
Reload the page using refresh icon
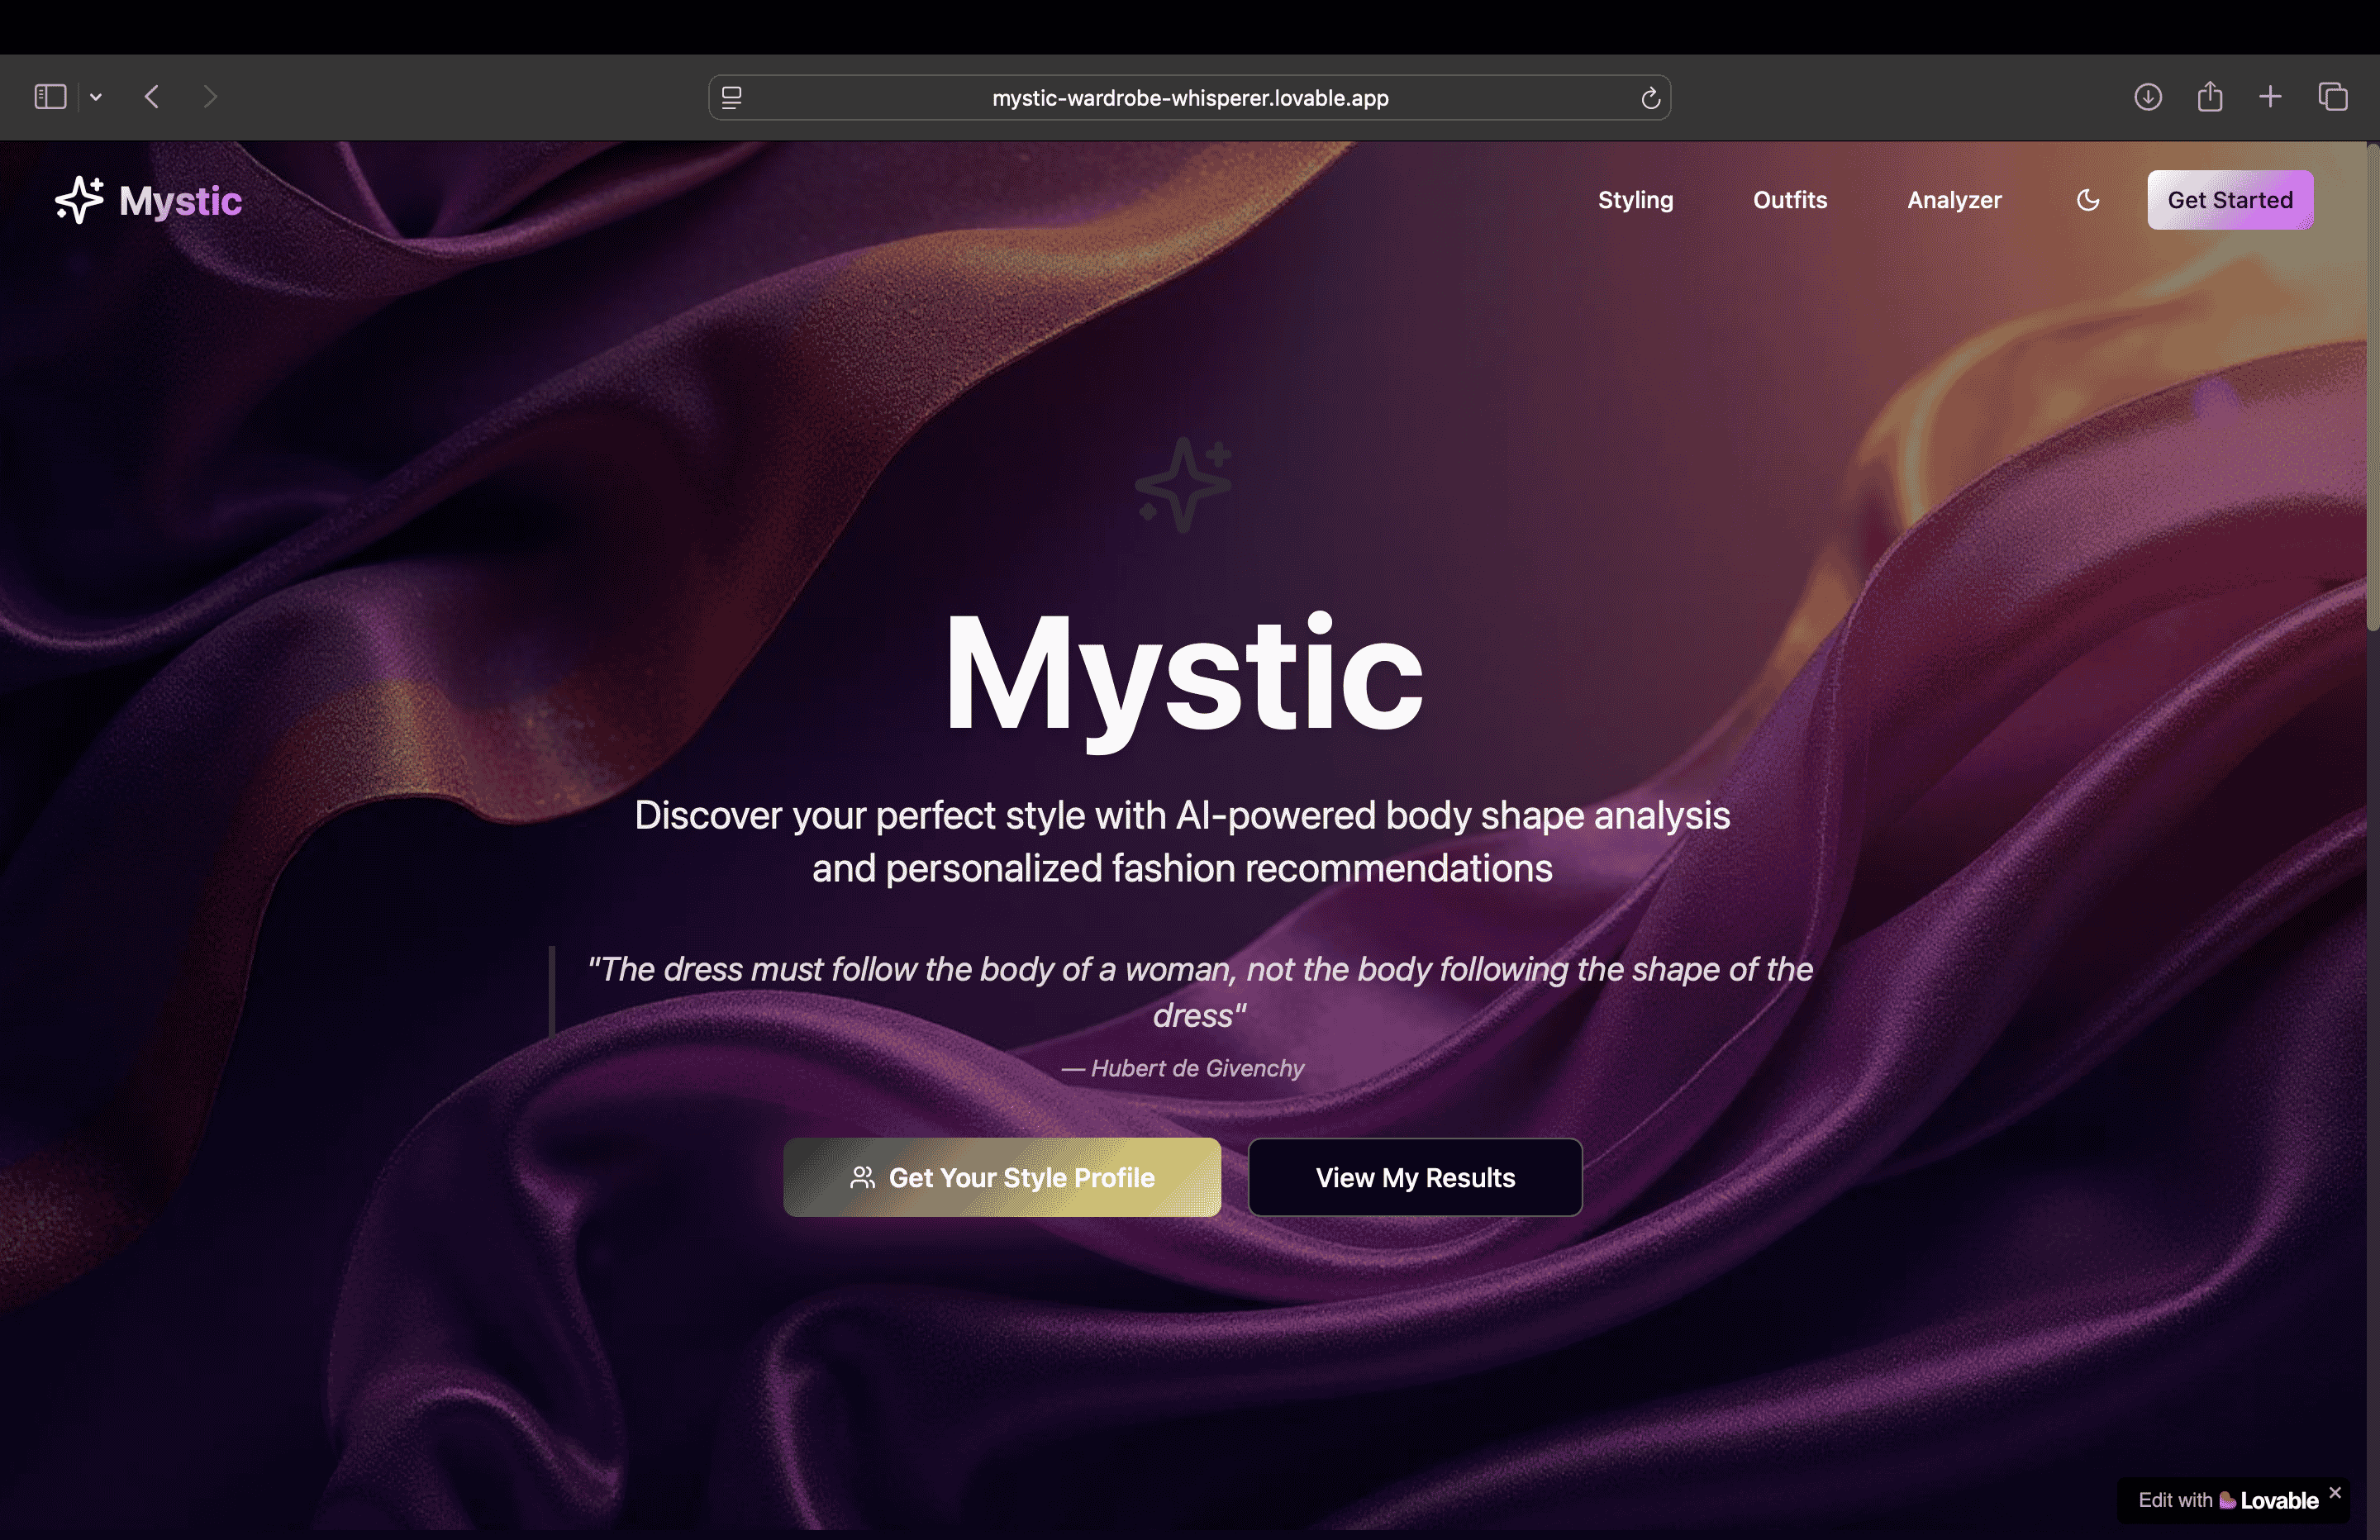(x=1650, y=98)
